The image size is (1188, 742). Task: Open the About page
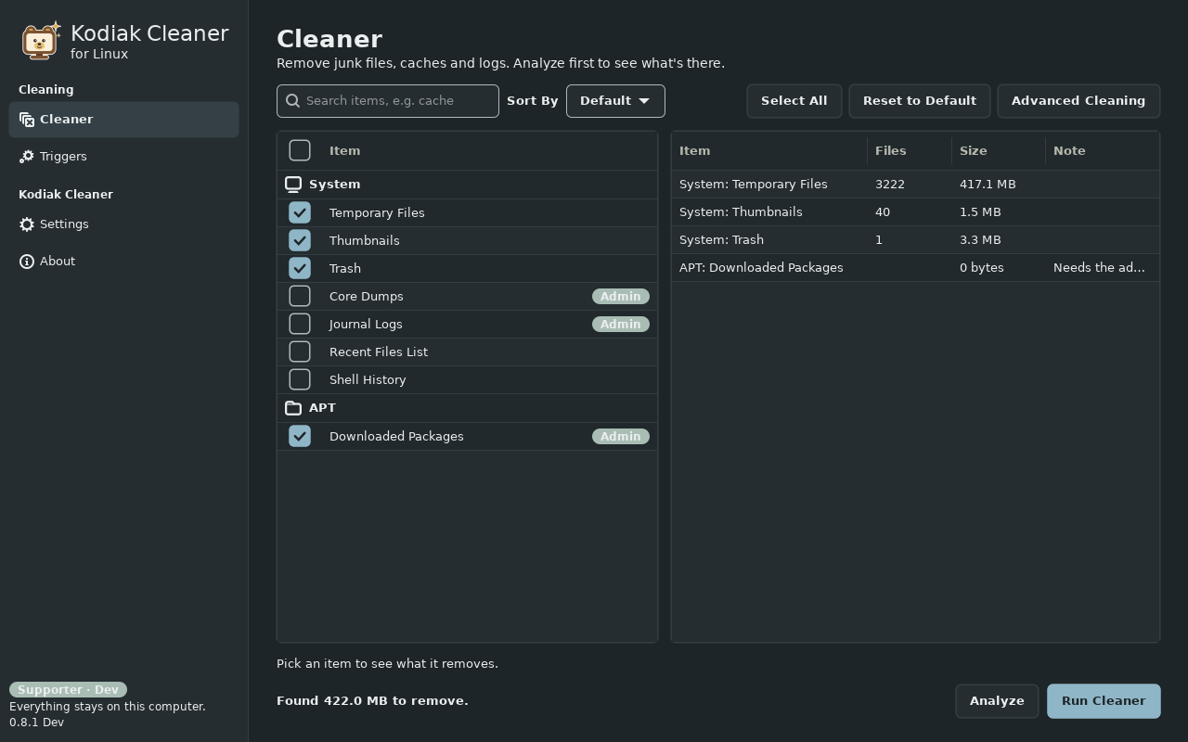pos(123,262)
